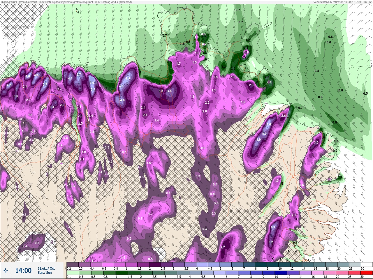Image resolution: width=373 pixels, height=279 pixels.
Task: Click the 3.2 precipitation value on the map
Action: click(x=270, y=242)
